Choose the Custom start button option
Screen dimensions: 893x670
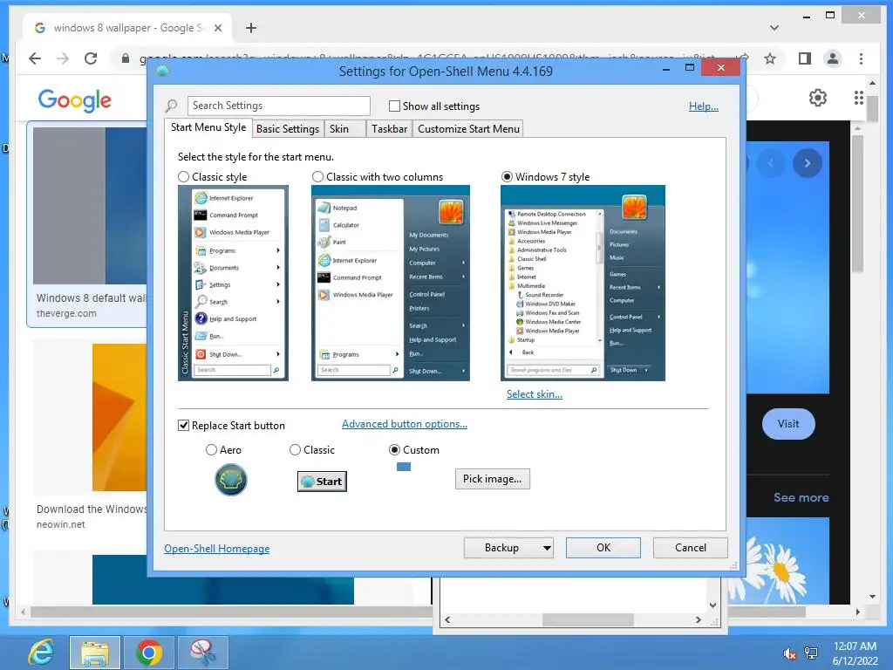[394, 450]
